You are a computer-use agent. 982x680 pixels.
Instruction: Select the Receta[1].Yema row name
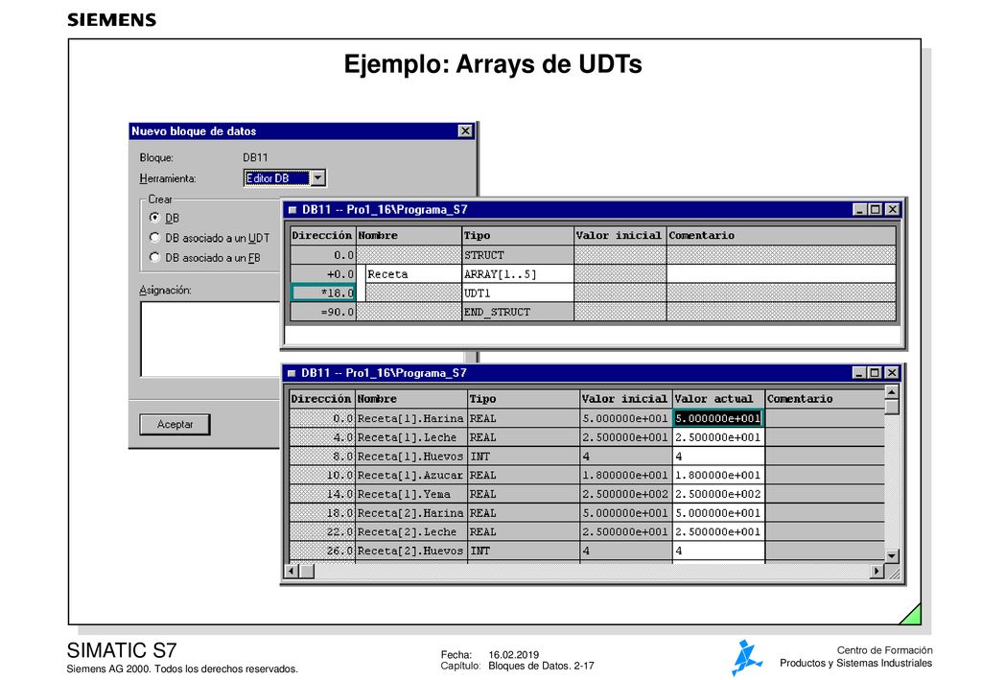coord(410,494)
